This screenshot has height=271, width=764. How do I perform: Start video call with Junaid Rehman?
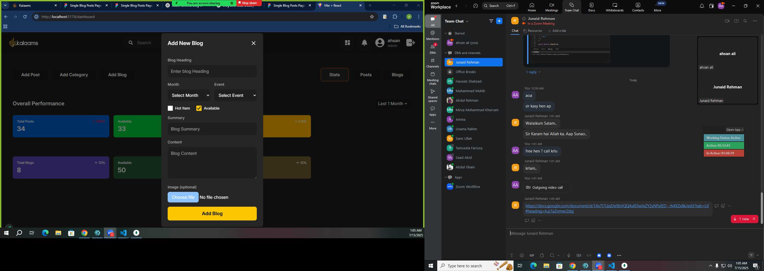[727, 21]
